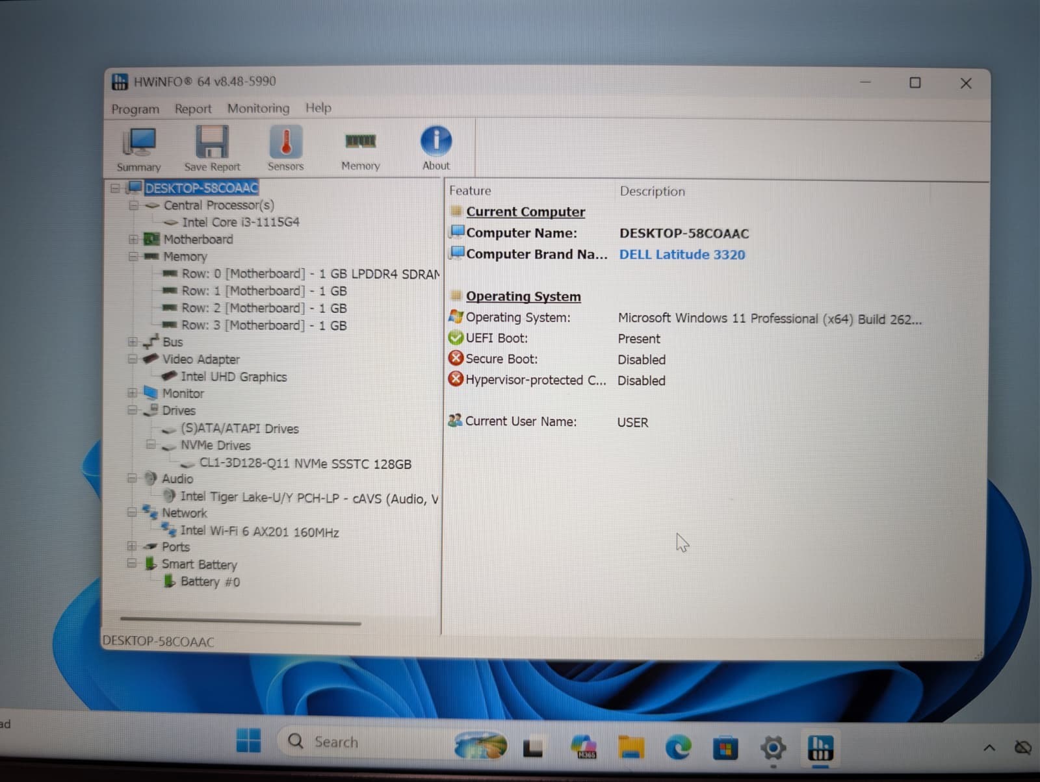Screen dimensions: 1040x782
Task: Open Microsoft 365 Copilot taskbar icon
Action: (583, 747)
